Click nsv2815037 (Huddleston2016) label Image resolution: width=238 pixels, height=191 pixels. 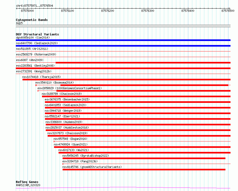pyautogui.click(x=67, y=128)
